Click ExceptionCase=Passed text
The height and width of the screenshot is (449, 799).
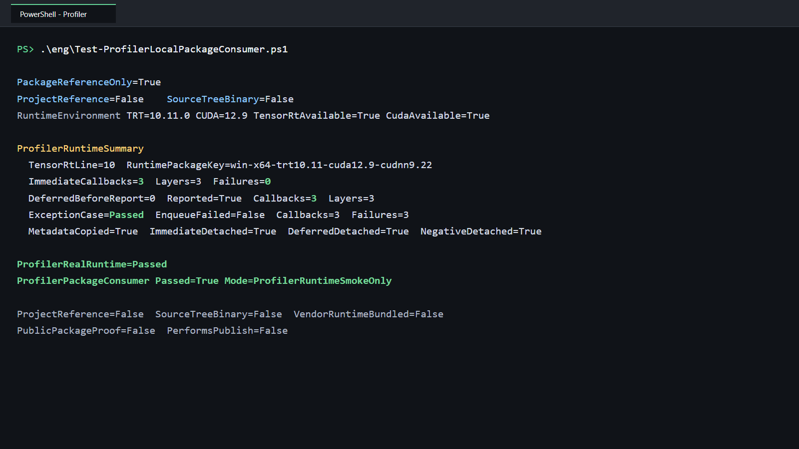pyautogui.click(x=86, y=215)
